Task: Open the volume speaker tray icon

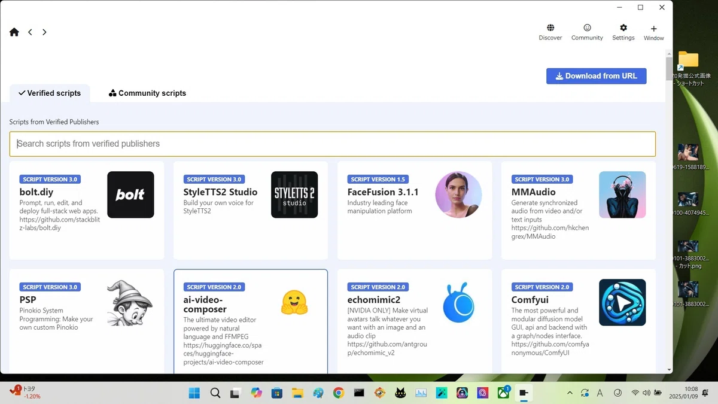Action: (x=646, y=393)
